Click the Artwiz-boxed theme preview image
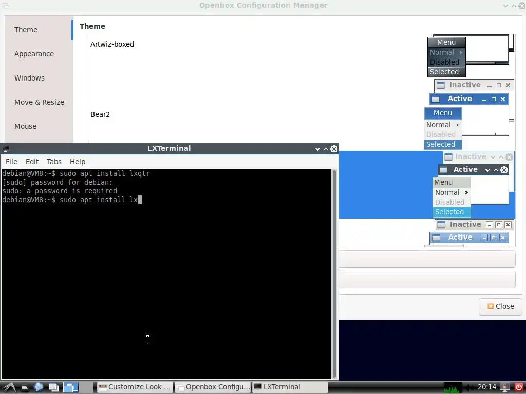 [x=471, y=55]
